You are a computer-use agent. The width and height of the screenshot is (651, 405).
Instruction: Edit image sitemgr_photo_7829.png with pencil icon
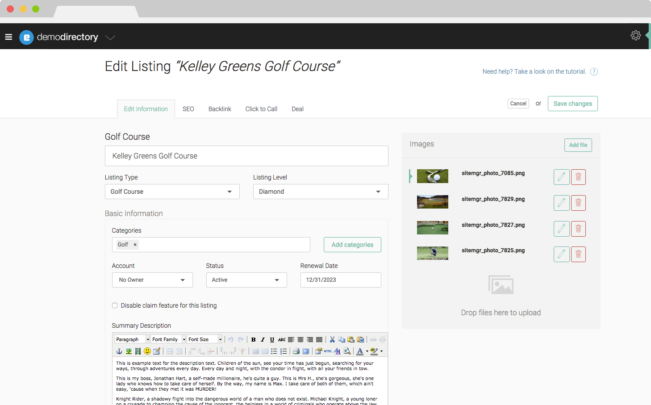click(561, 203)
